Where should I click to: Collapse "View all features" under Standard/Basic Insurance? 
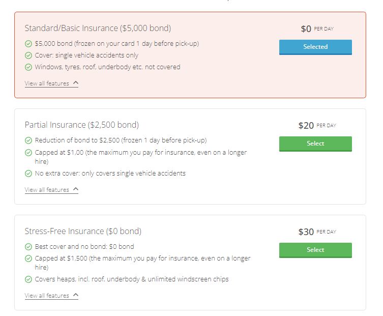tap(51, 83)
